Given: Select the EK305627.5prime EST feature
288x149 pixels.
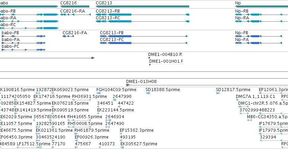Looking at the screenshot, I should tap(122, 147).
